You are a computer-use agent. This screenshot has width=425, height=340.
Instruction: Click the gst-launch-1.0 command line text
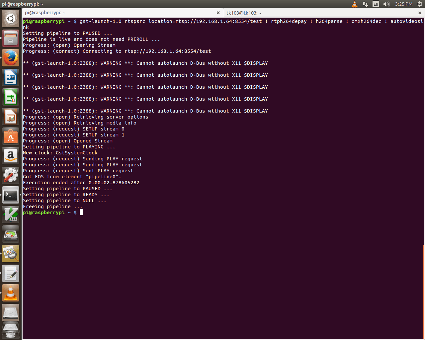(x=223, y=24)
